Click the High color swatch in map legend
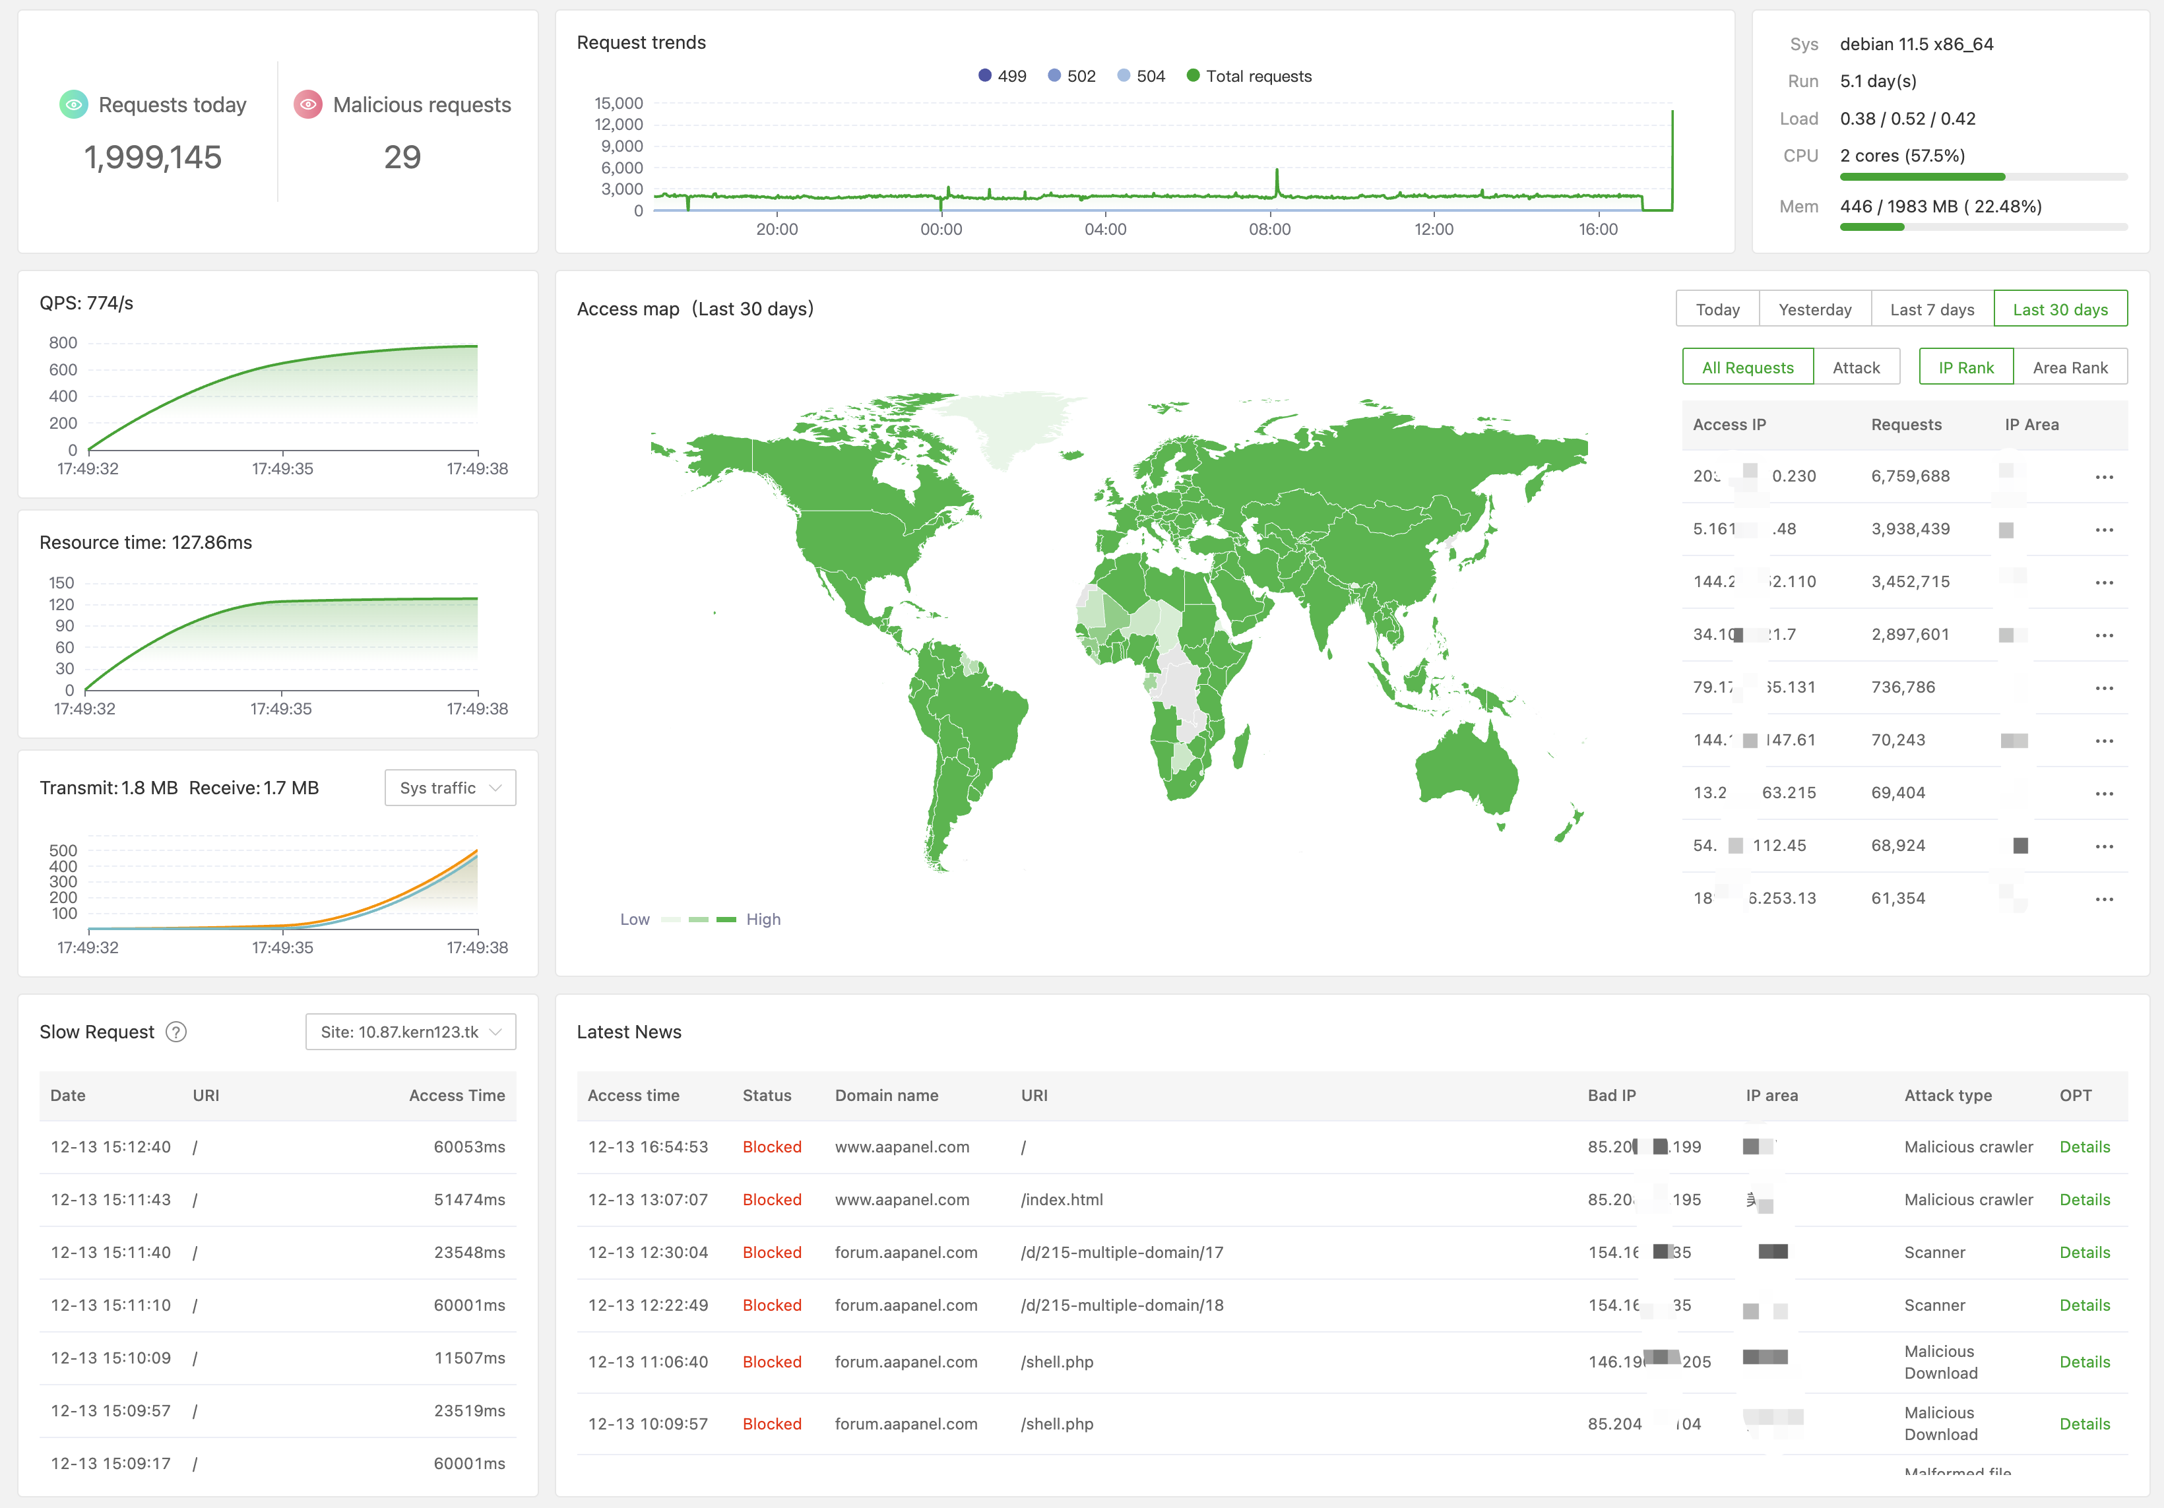This screenshot has height=1508, width=2164. pos(726,920)
